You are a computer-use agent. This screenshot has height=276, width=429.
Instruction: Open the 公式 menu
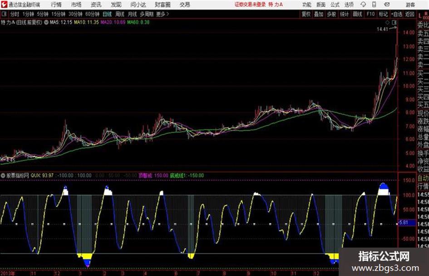(x=335, y=5)
